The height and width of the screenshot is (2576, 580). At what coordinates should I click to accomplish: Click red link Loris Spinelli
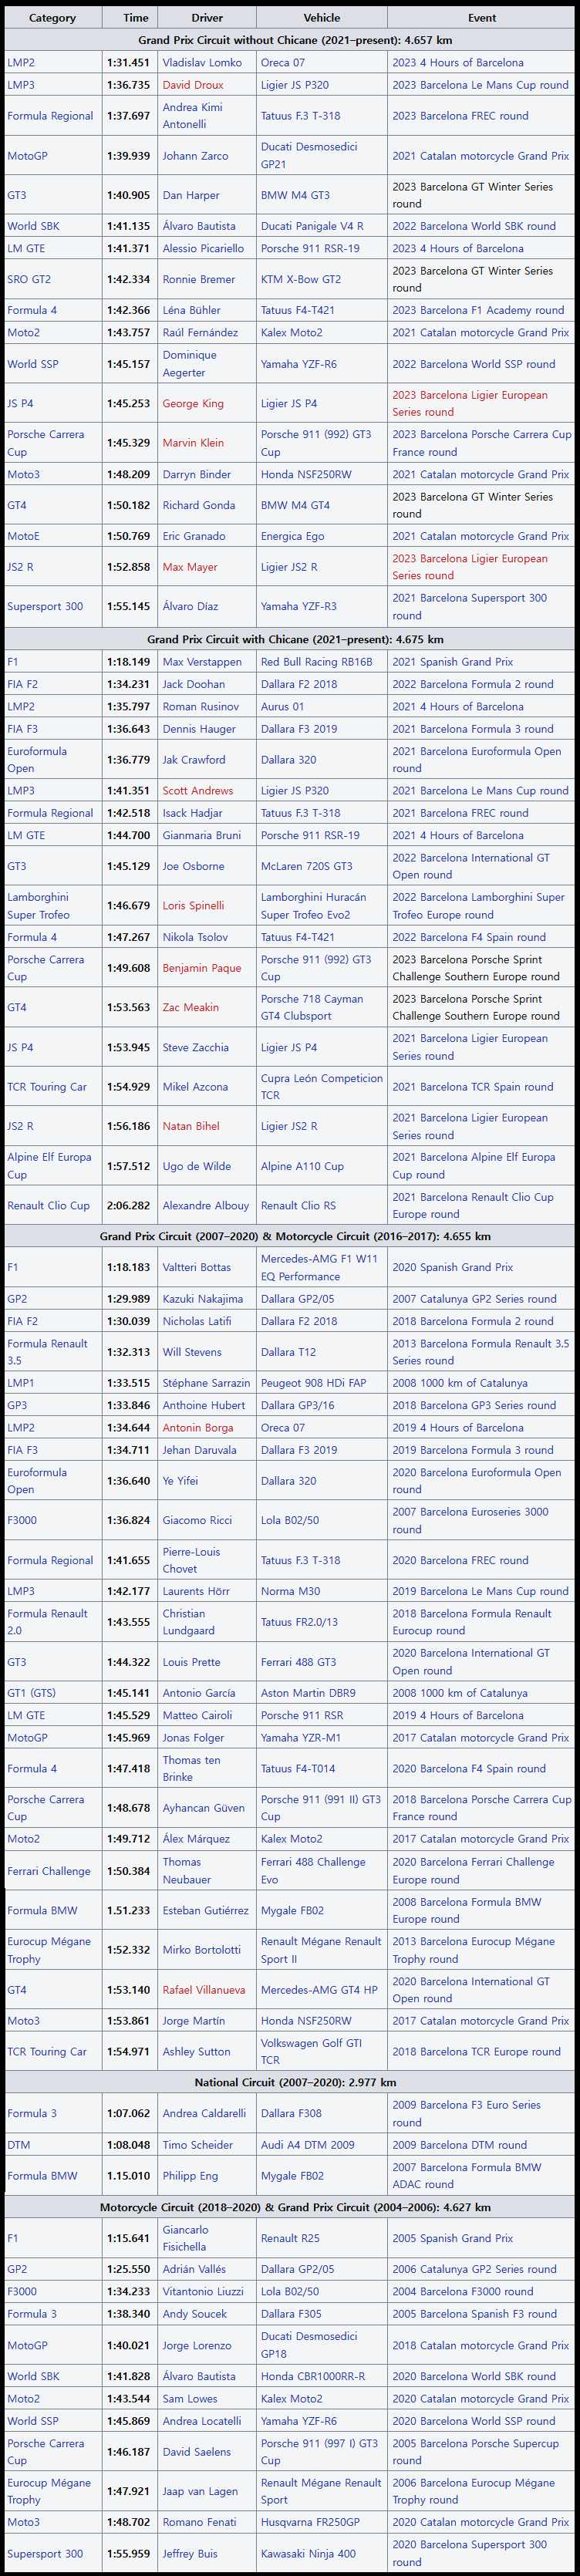point(193,906)
